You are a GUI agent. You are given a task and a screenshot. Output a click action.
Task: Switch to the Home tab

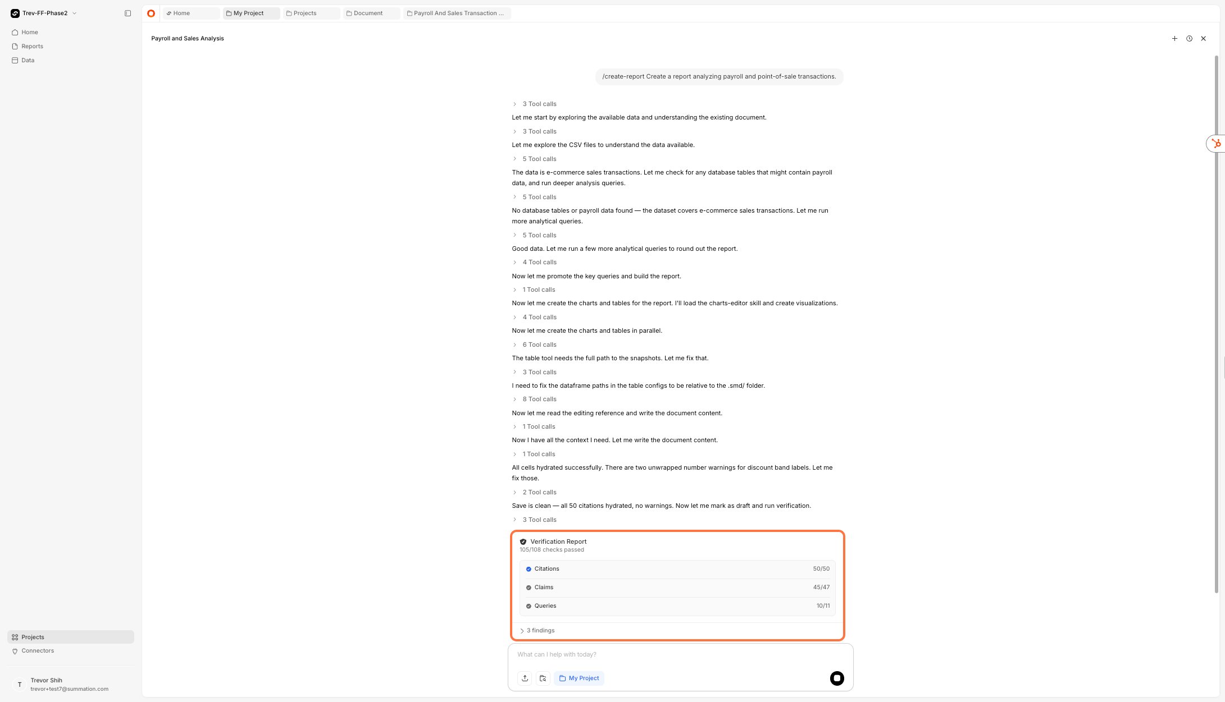coord(192,13)
